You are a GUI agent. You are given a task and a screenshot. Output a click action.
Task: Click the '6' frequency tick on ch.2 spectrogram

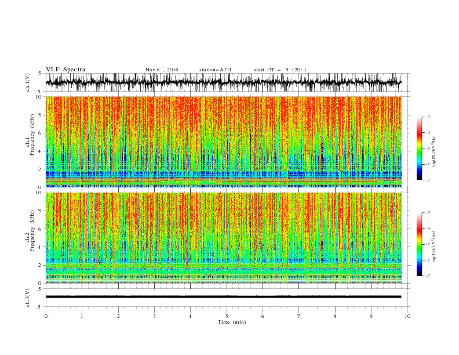[x=41, y=229]
